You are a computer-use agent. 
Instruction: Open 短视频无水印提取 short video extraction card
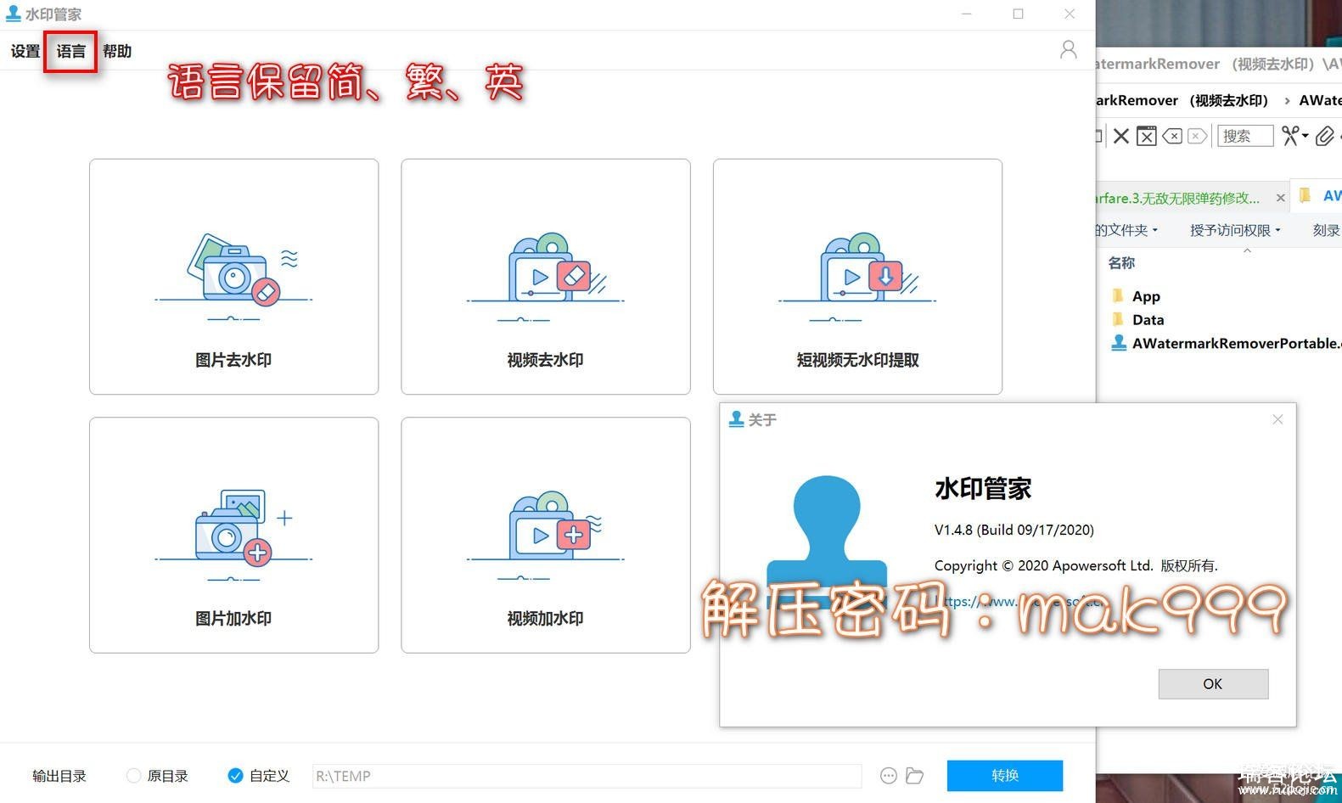pyautogui.click(x=857, y=276)
